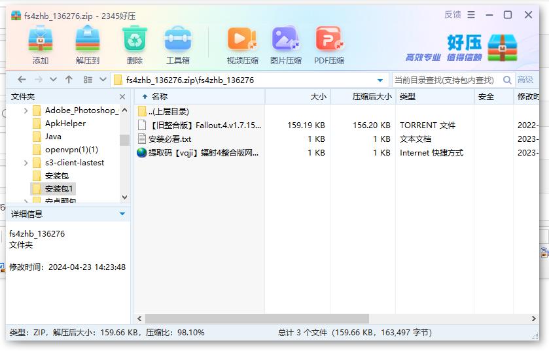
Task: Click the 安装必看.txt file icon
Action: 142,139
